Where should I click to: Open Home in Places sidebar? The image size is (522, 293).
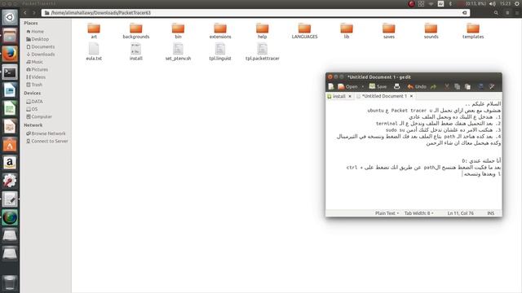pos(35,31)
